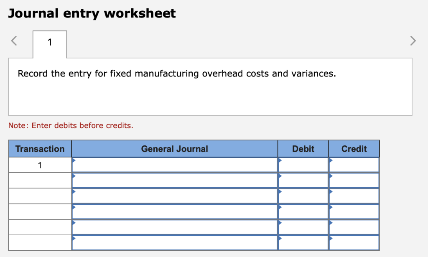The height and width of the screenshot is (257, 428).
Task: Click the flag icon in row 1 Debit cell
Action: [279, 161]
